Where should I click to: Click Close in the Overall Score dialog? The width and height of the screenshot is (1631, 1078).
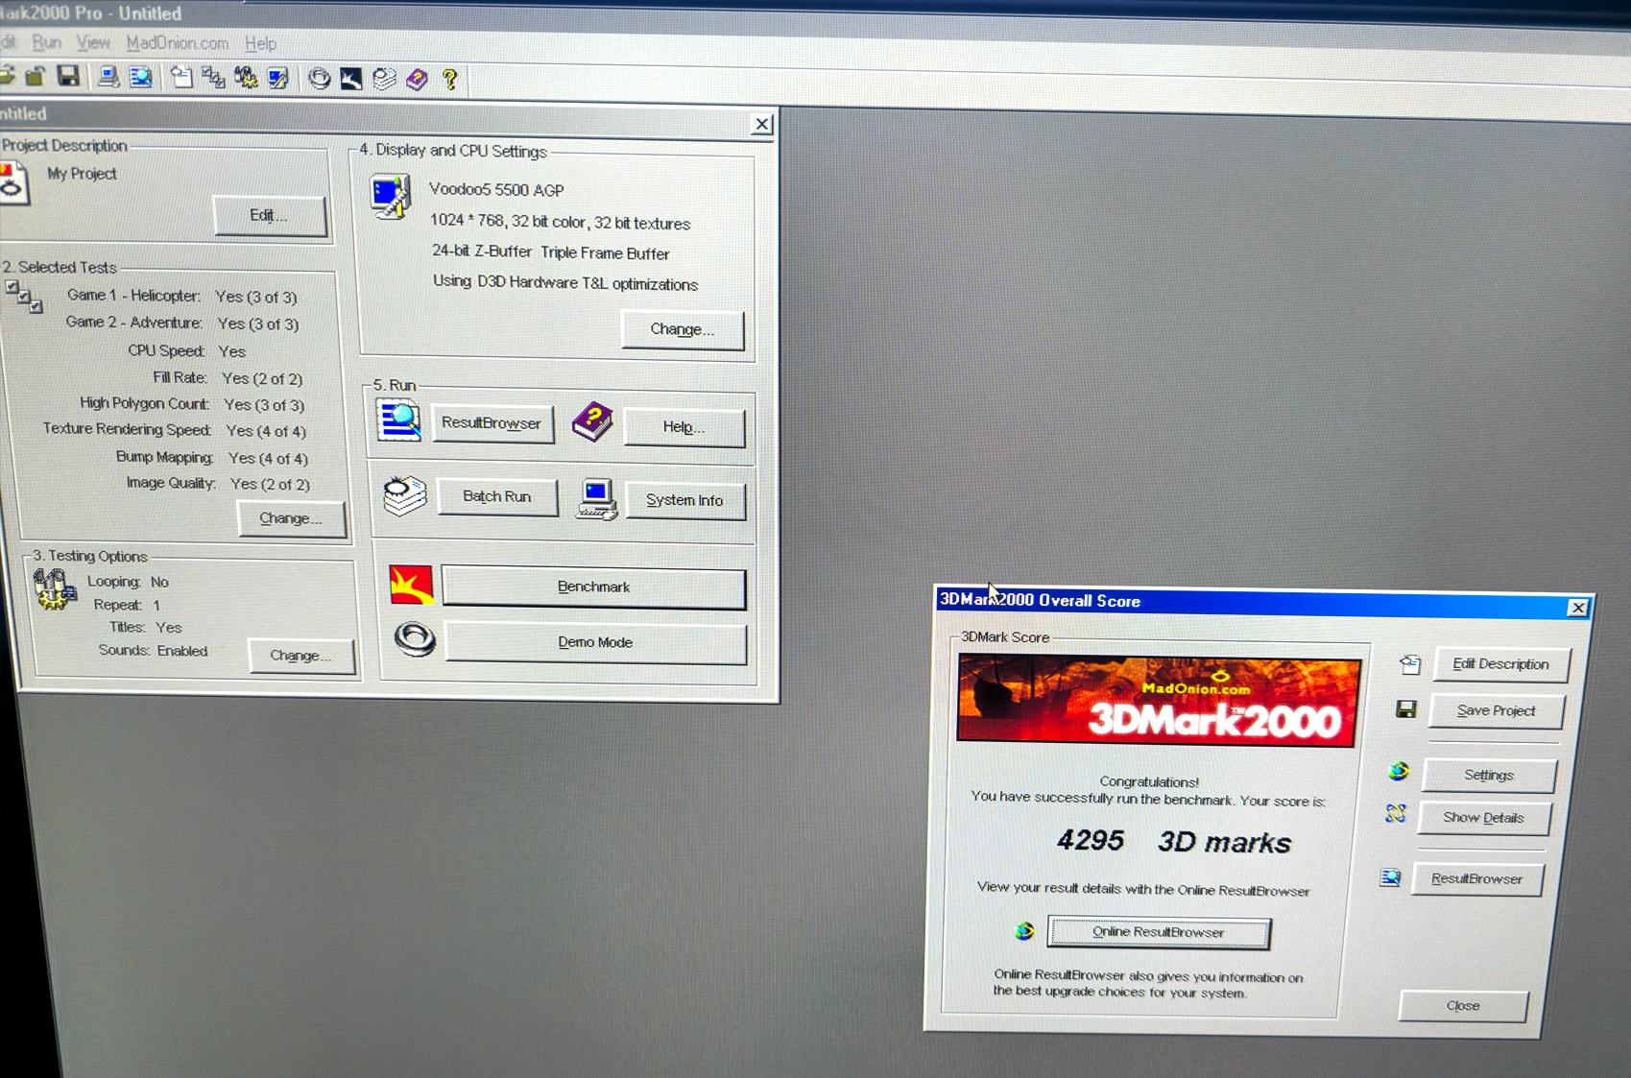click(1463, 1006)
